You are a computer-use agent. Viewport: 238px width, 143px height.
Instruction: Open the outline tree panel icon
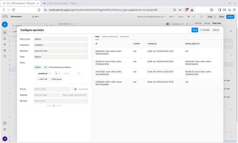pyautogui.click(x=5, y=32)
